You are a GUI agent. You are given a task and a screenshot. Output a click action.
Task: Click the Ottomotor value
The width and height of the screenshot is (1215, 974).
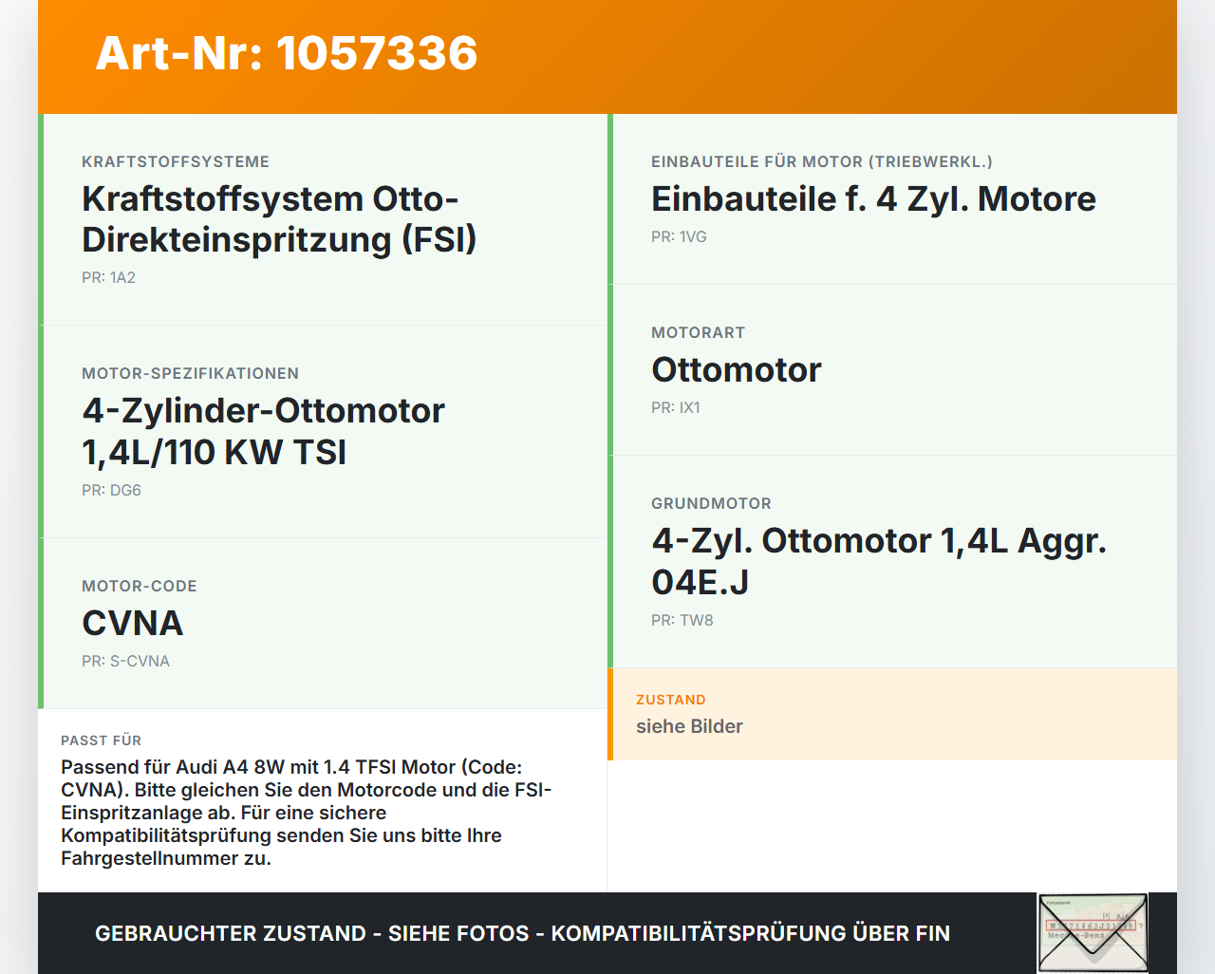coord(737,370)
